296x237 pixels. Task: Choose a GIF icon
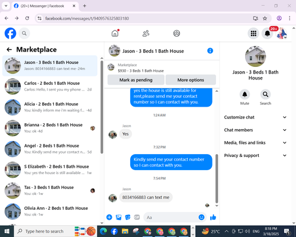(x=137, y=217)
